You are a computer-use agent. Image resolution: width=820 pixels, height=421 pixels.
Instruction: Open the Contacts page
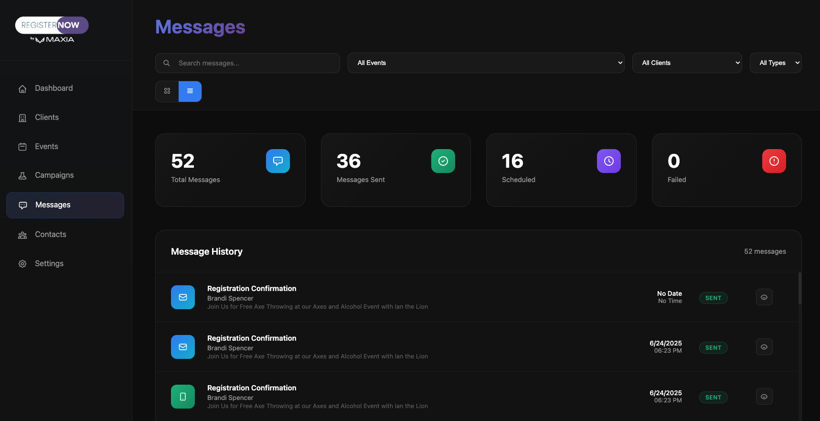(x=50, y=235)
